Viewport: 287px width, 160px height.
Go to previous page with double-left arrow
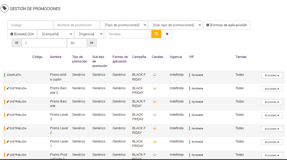[x=16, y=43]
